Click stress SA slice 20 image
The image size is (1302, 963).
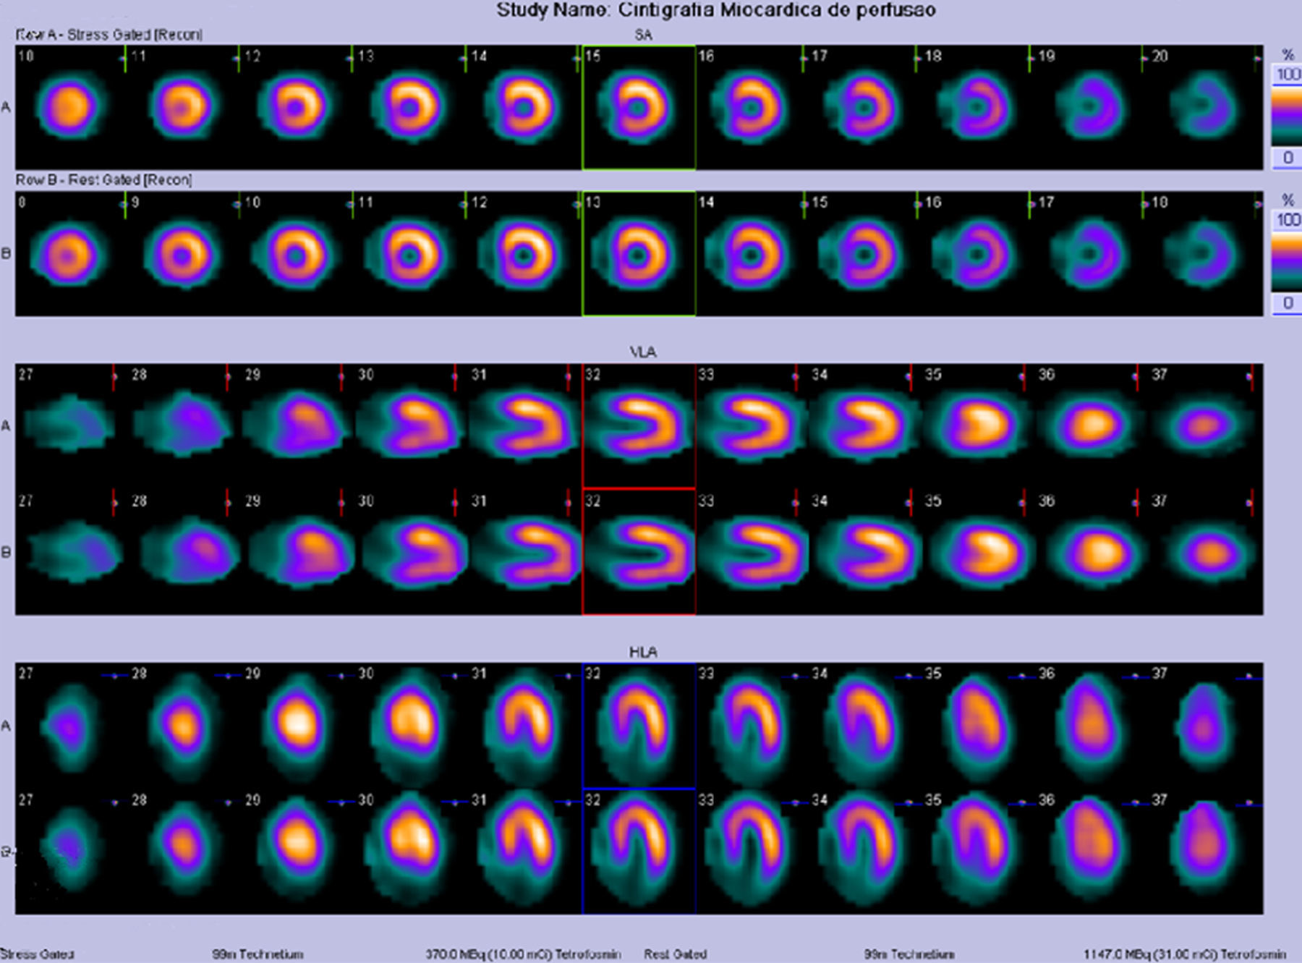pyautogui.click(x=1204, y=108)
